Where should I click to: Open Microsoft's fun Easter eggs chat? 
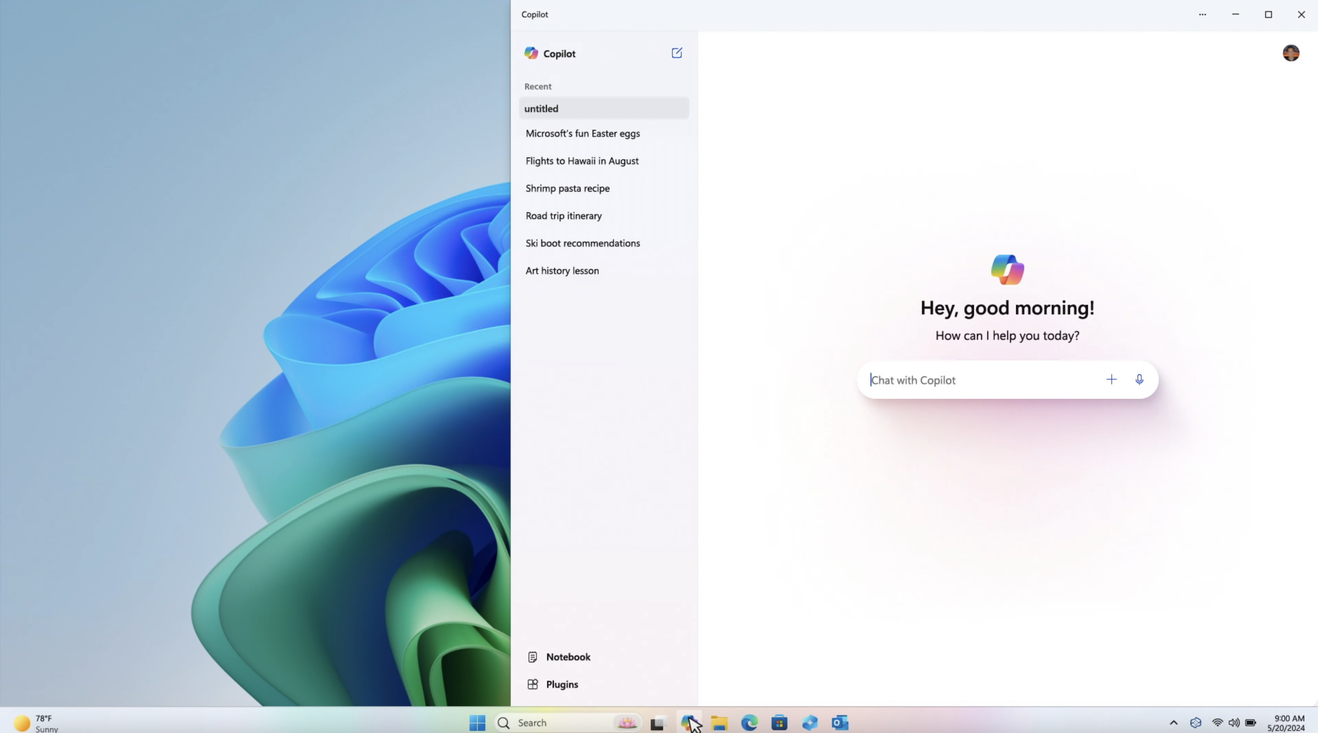582,134
